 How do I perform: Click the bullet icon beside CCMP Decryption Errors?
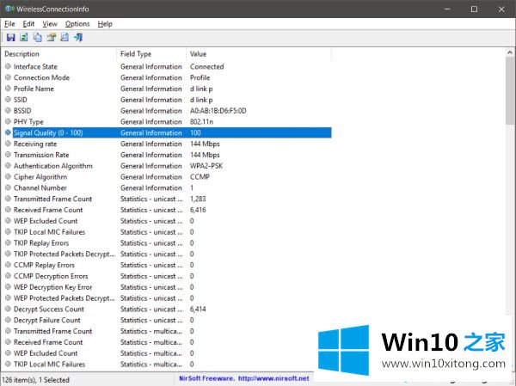9,276
